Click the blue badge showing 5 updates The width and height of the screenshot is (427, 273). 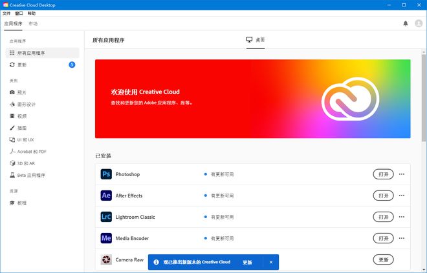tap(72, 65)
